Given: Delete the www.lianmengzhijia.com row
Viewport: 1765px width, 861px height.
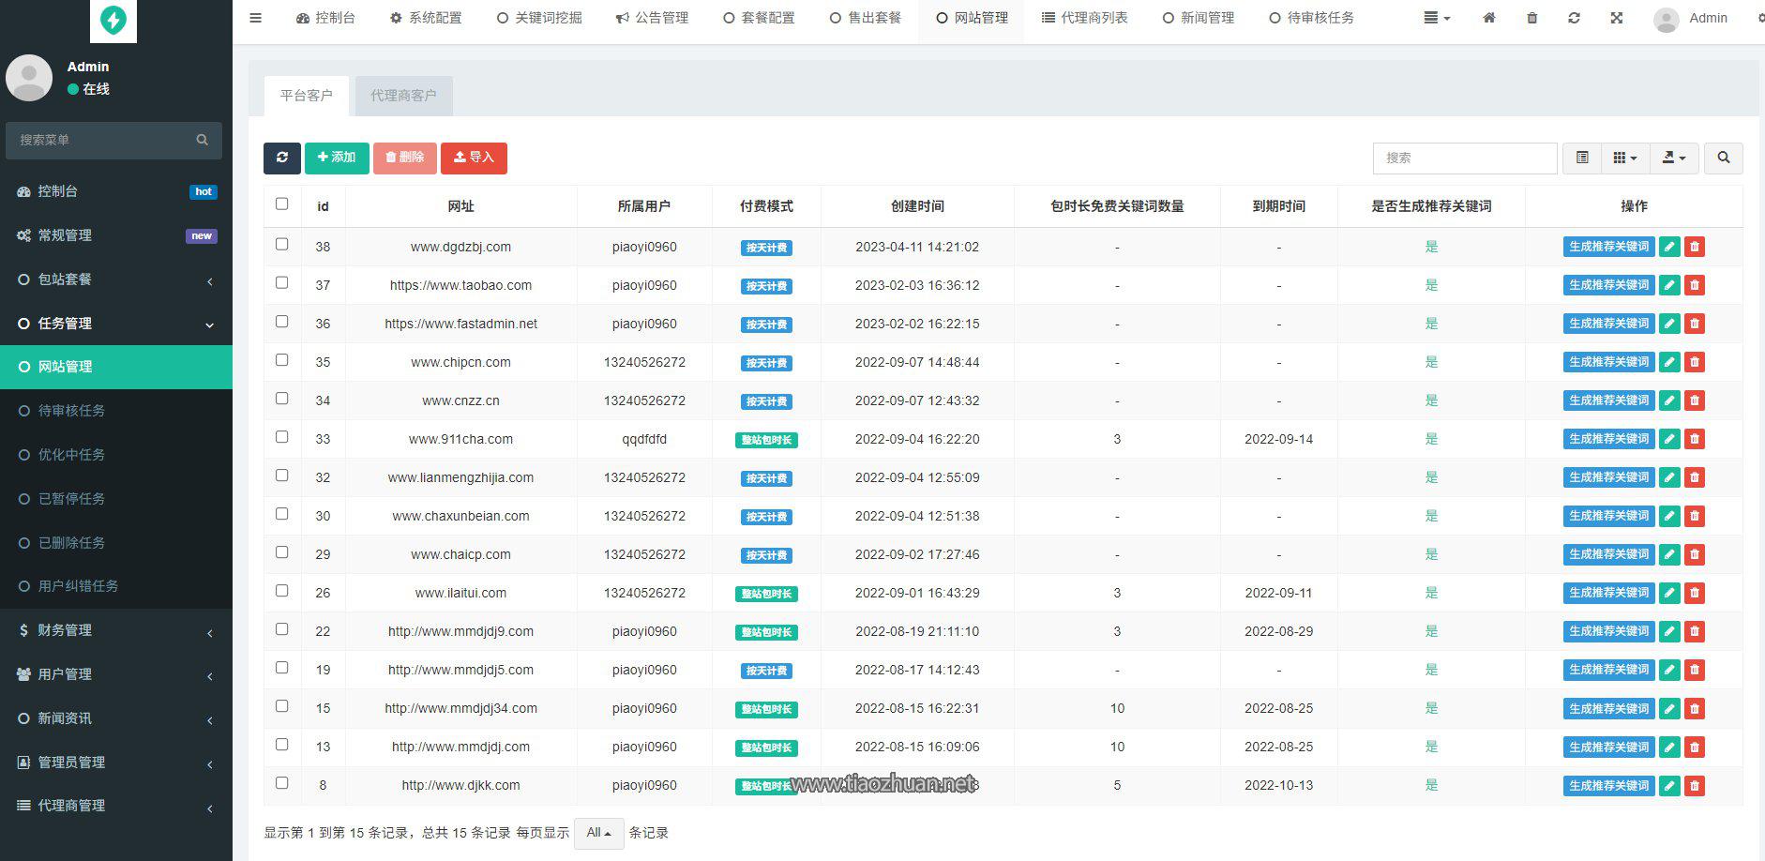Looking at the screenshot, I should 1695,477.
